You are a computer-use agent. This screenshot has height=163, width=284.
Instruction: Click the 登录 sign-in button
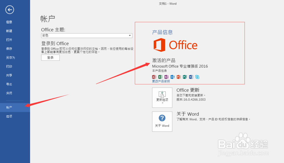50,58
